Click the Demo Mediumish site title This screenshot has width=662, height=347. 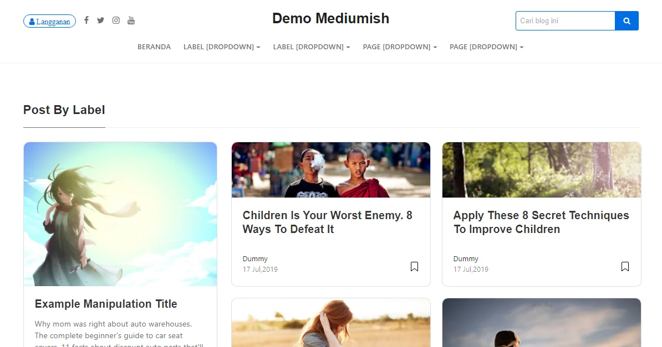330,19
